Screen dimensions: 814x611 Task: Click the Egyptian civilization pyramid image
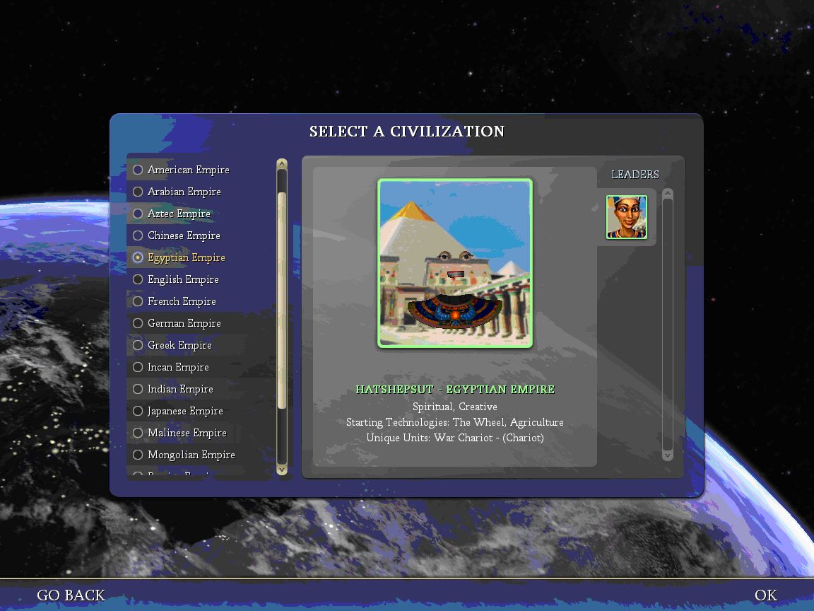[x=455, y=263]
